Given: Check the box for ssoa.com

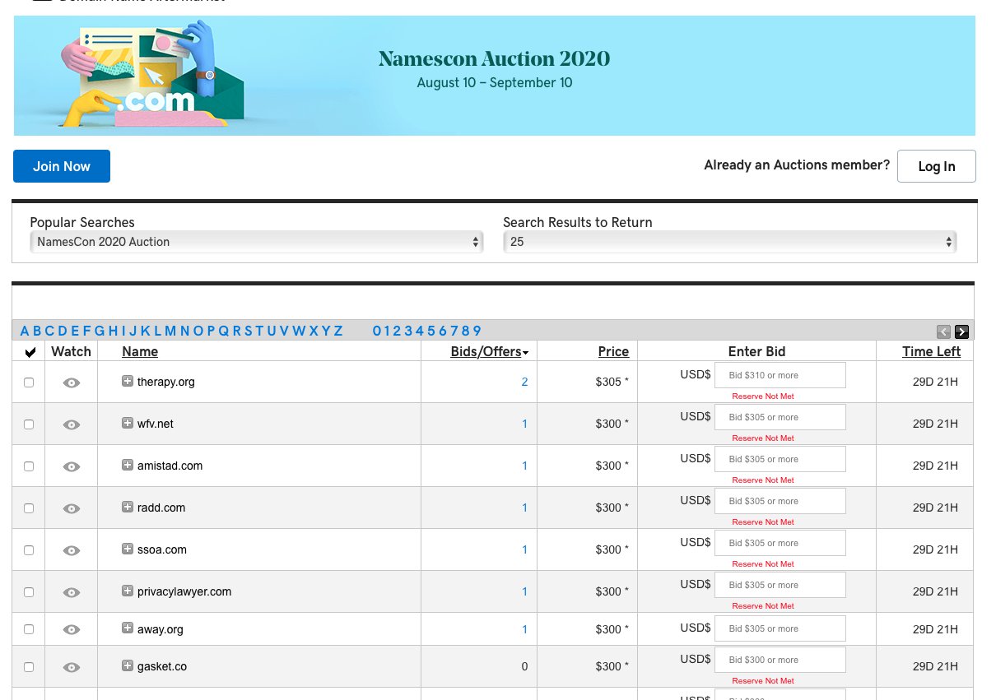Looking at the screenshot, I should click(29, 550).
